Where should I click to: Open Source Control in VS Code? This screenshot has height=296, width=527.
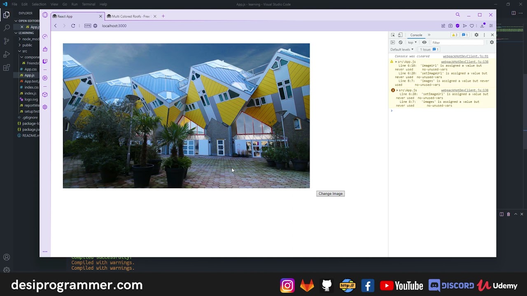6,41
